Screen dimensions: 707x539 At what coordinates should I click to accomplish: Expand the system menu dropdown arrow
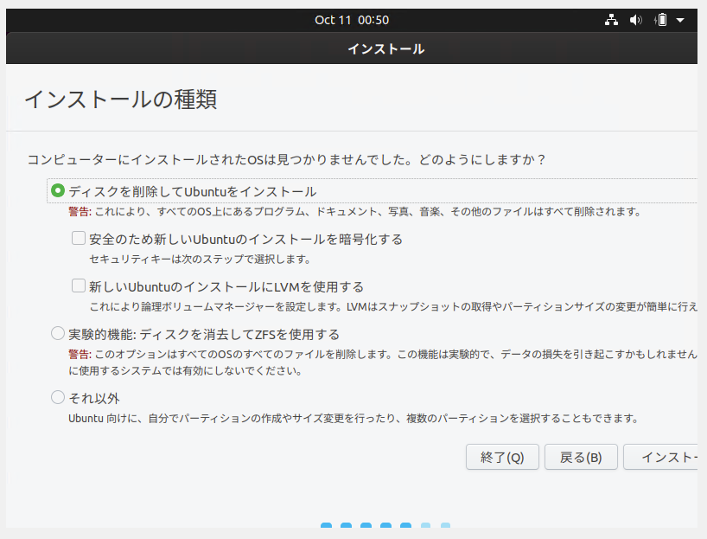pos(680,20)
